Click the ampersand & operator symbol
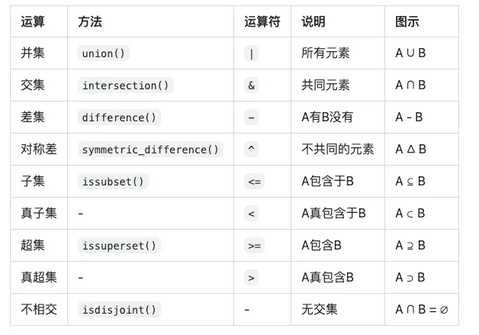The height and width of the screenshot is (335, 479). pyautogui.click(x=252, y=85)
